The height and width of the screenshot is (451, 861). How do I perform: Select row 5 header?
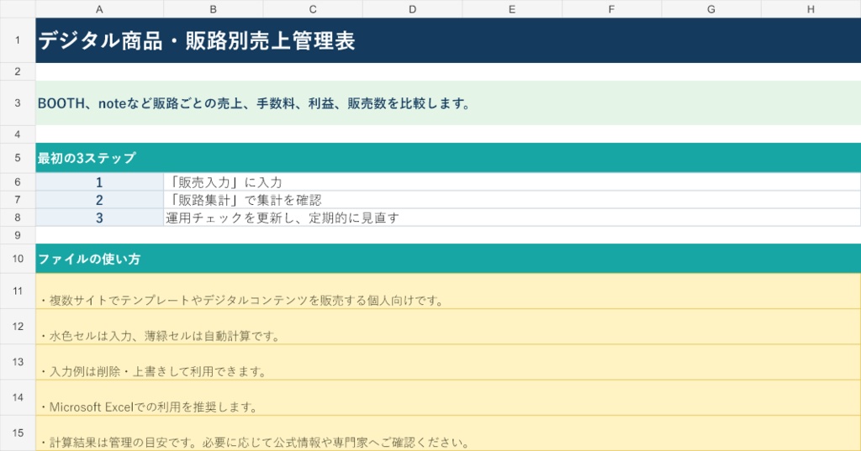pyautogui.click(x=18, y=158)
